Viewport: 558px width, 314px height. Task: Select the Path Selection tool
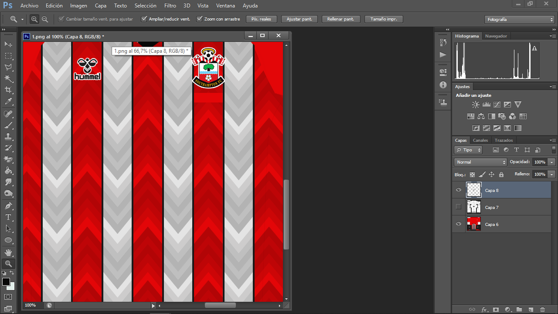click(x=8, y=229)
